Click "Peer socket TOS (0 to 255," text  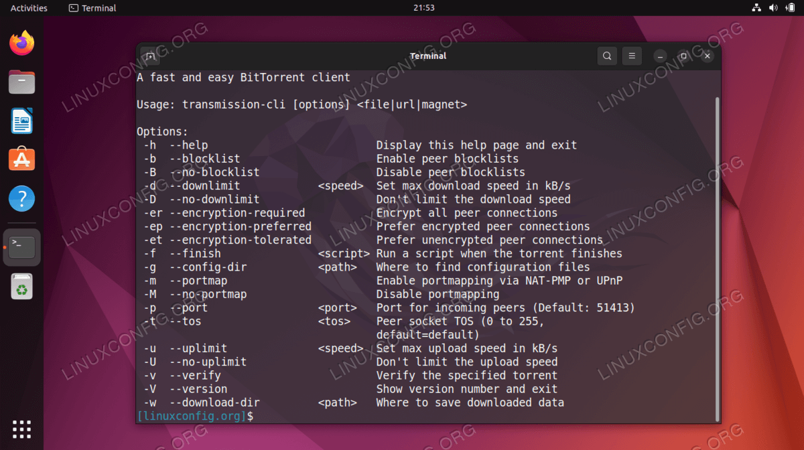461,321
